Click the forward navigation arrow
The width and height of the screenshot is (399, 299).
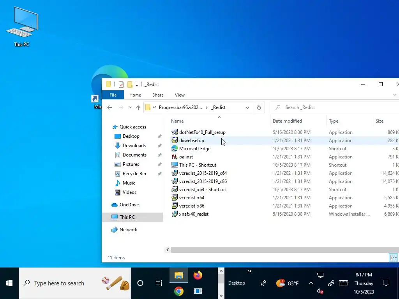coord(121,107)
